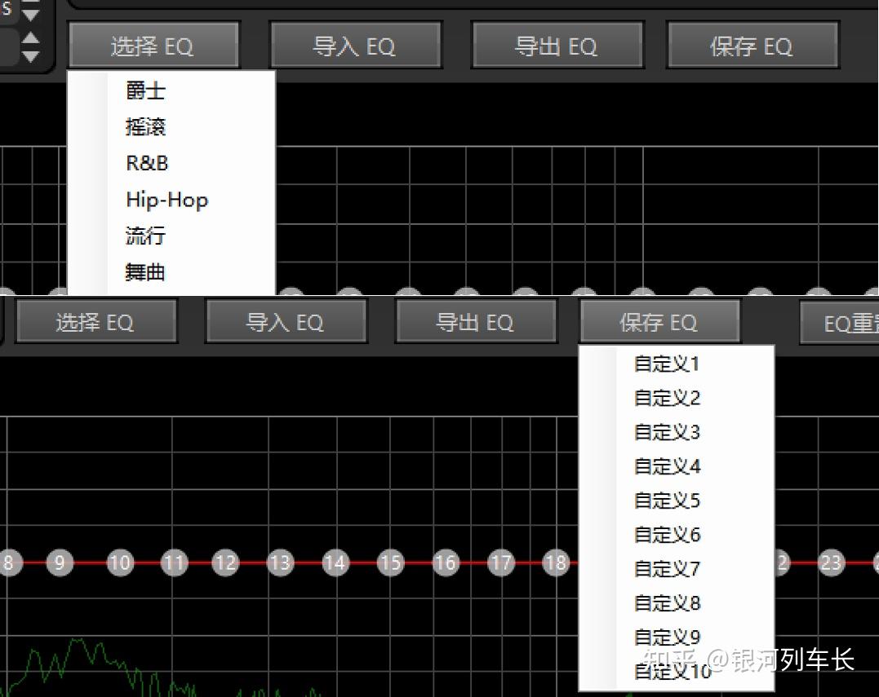This screenshot has width=879, height=697.
Task: Select EQ band node 15
Action: pyautogui.click(x=391, y=562)
